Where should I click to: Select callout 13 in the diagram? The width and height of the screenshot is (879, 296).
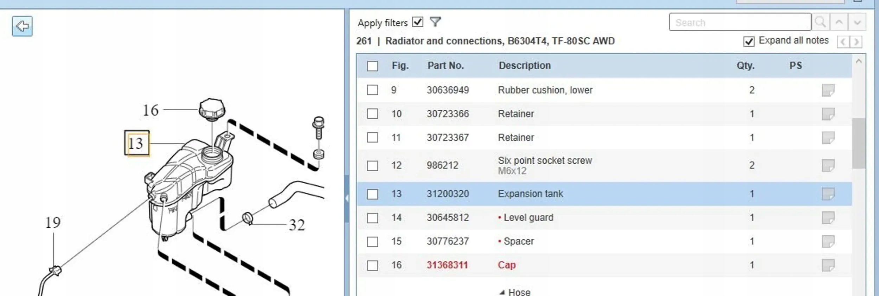[x=136, y=143]
